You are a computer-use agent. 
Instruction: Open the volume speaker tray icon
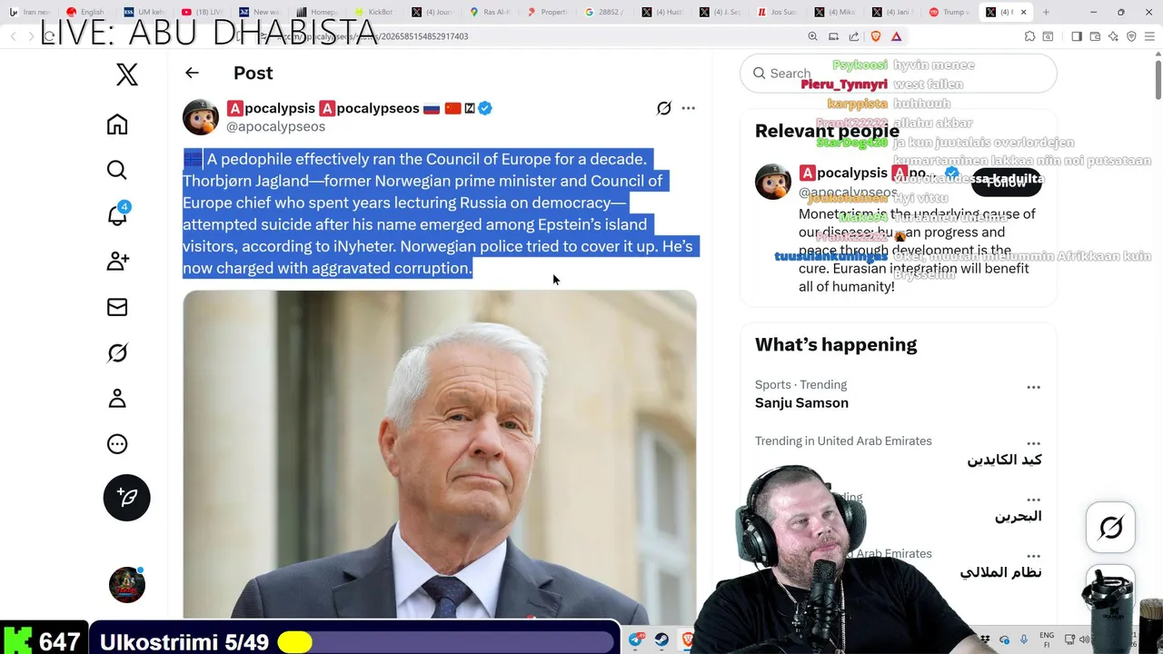point(1083,639)
